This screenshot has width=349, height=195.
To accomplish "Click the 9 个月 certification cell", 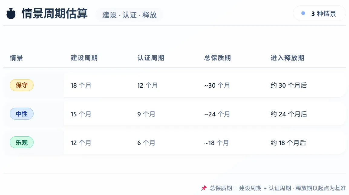I will coord(146,114).
